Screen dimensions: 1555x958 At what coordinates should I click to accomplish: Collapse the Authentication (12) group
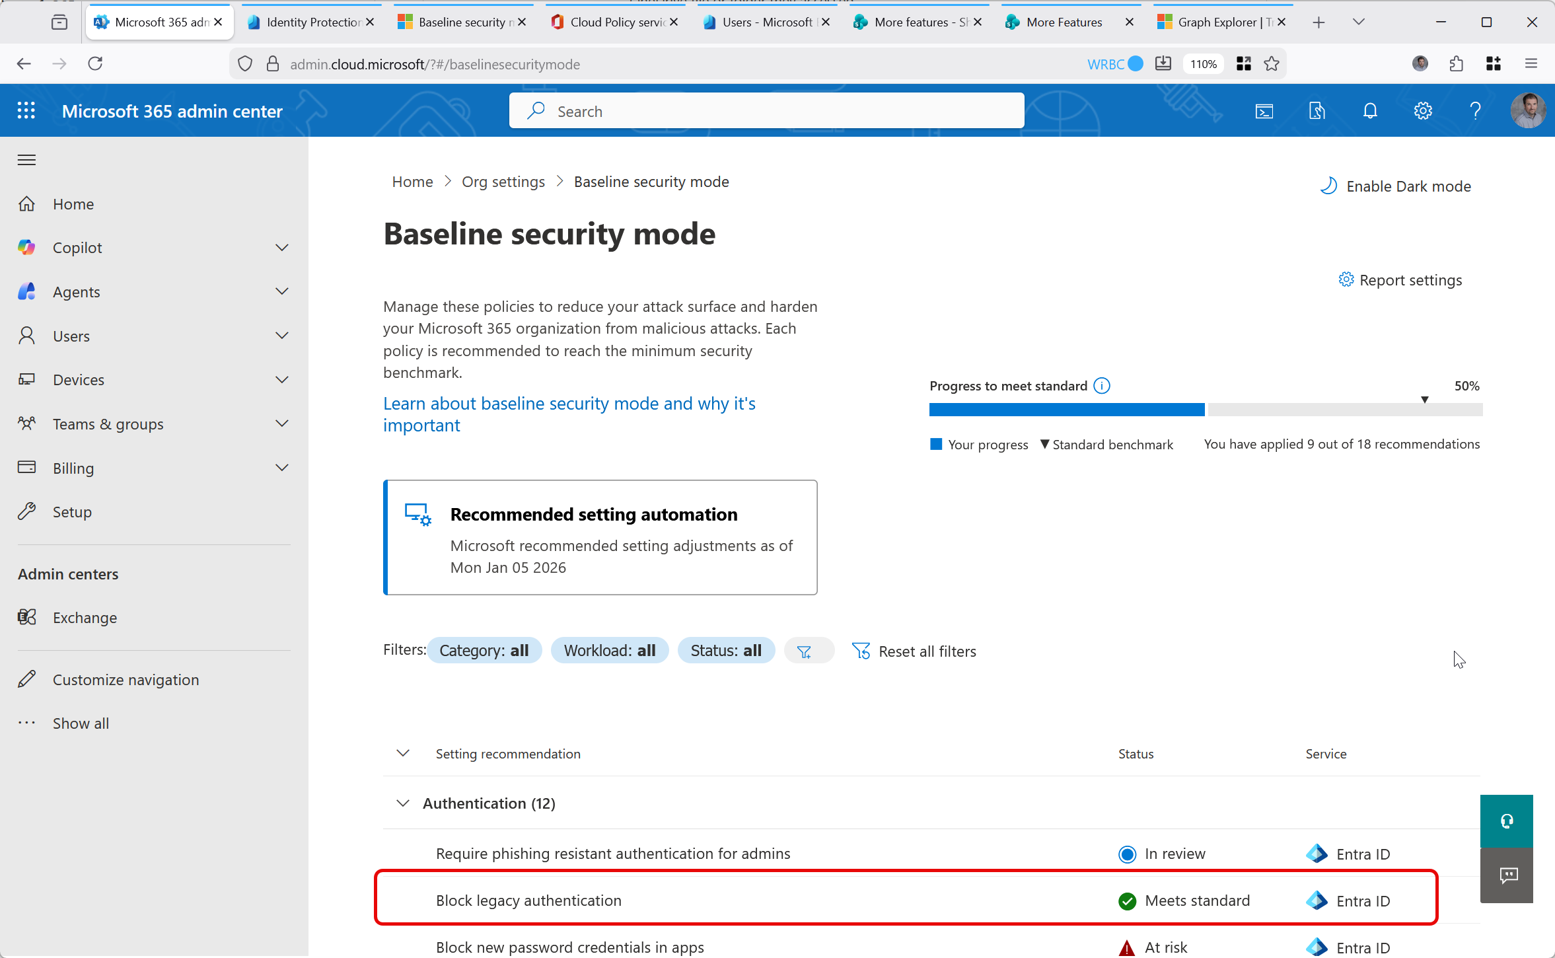(402, 803)
